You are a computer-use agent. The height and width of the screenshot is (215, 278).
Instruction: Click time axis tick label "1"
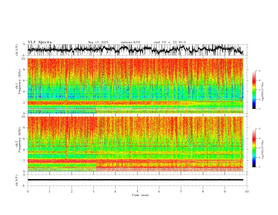49,191
